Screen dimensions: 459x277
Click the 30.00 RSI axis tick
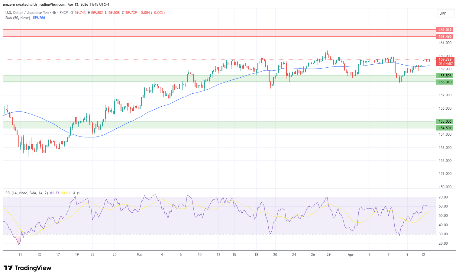(443, 234)
